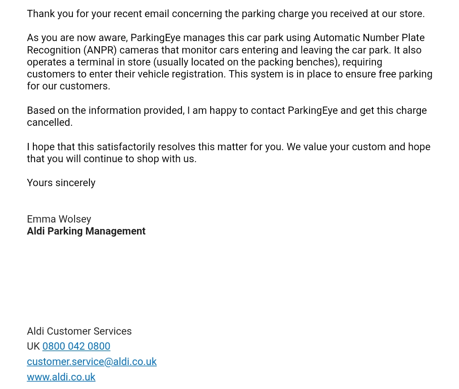The image size is (459, 389).
Task: Click the I hope that this satisfactorily sentence
Action: coord(155,147)
